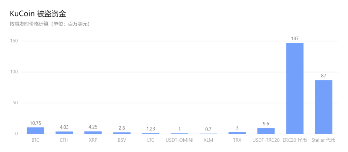Click the 4.03 value above ETH
The width and height of the screenshot is (348, 152).
(64, 127)
